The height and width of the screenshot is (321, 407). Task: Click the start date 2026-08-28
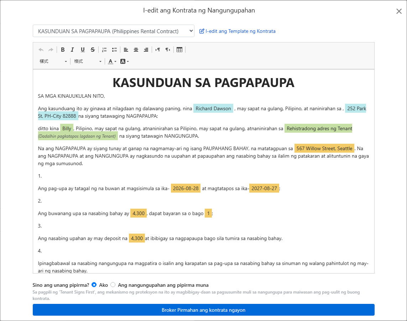(x=186, y=188)
